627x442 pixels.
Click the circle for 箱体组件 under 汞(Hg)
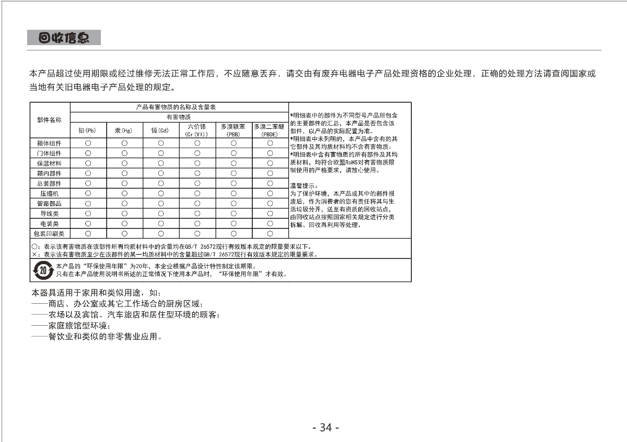124,143
